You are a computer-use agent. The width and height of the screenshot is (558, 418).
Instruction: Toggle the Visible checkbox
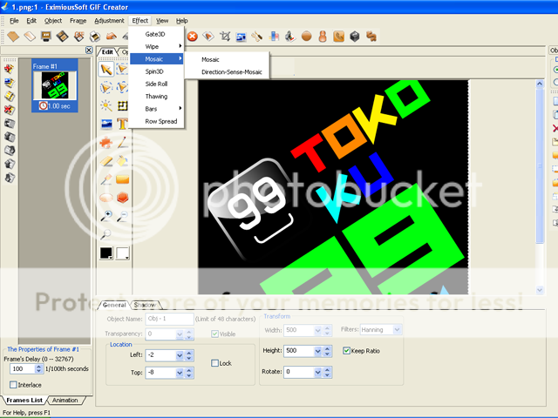tap(214, 334)
